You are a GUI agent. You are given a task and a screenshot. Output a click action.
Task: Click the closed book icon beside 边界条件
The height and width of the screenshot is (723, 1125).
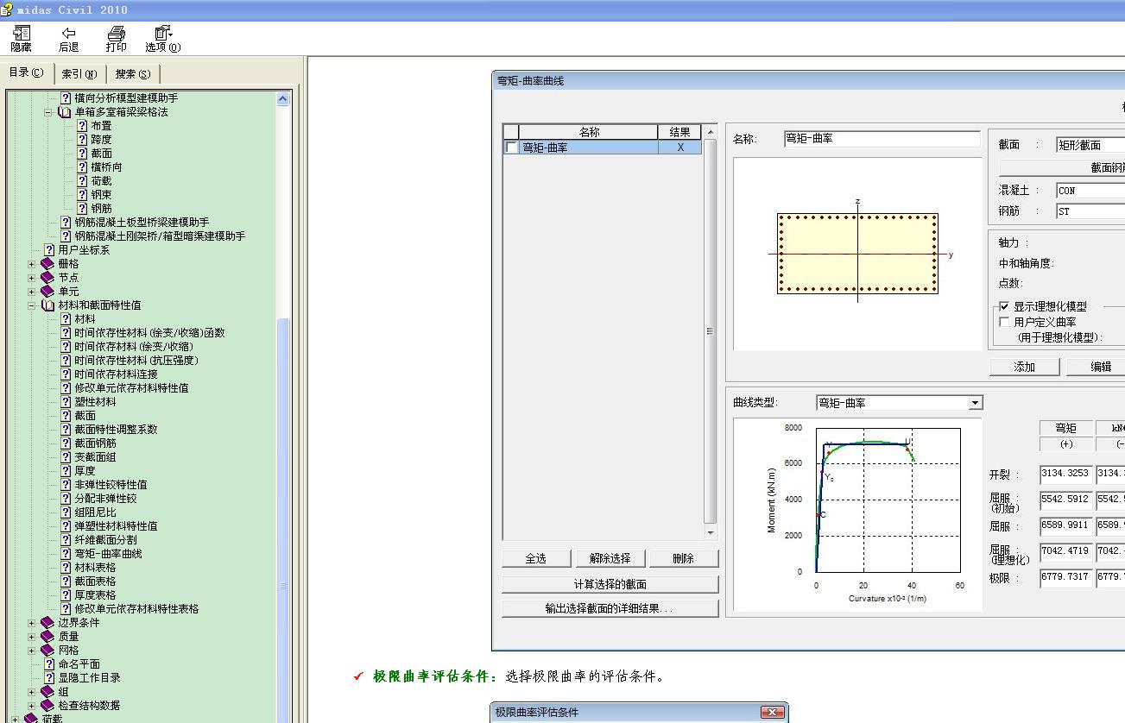click(x=47, y=623)
